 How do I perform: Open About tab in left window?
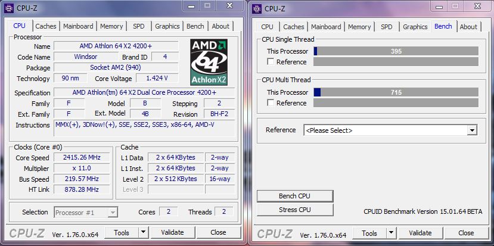click(x=220, y=26)
